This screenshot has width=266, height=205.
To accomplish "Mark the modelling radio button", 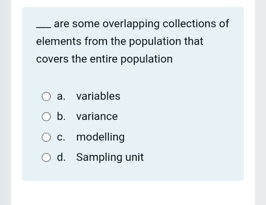I will click(x=46, y=137).
